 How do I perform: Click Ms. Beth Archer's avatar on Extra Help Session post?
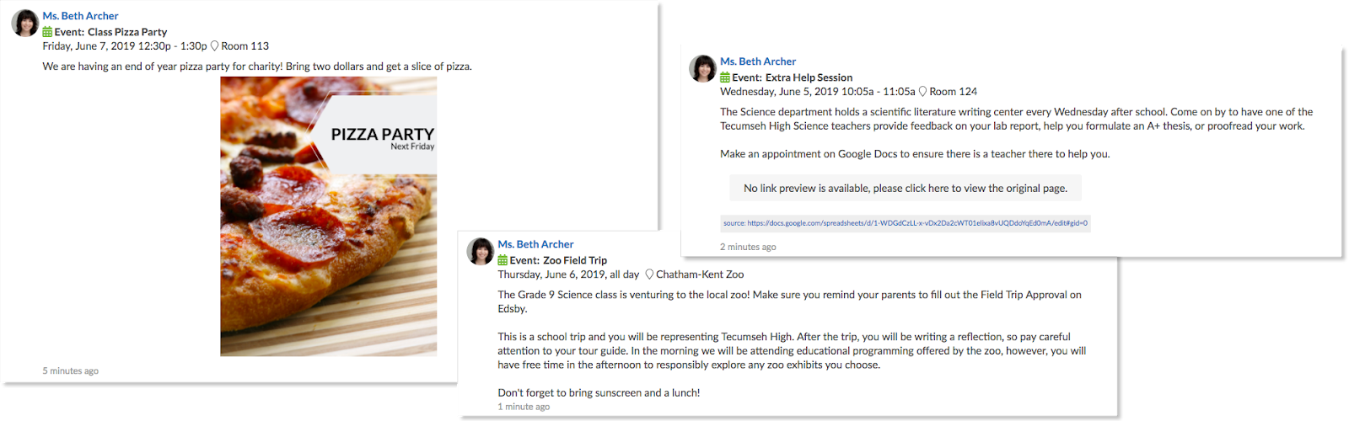[x=703, y=69]
